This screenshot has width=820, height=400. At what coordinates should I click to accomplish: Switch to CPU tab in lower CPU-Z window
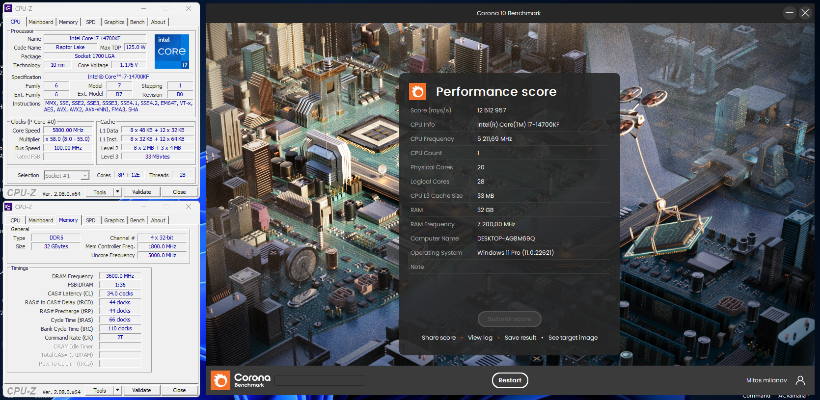(x=16, y=220)
